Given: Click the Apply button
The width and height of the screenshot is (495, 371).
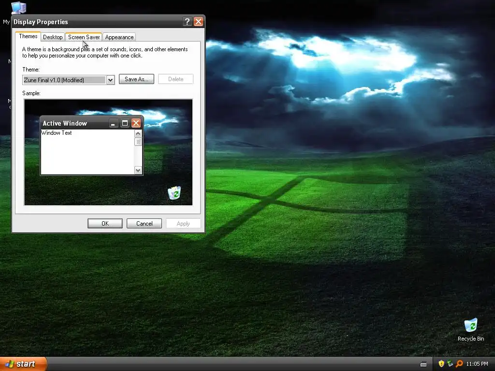Looking at the screenshot, I should click(183, 223).
